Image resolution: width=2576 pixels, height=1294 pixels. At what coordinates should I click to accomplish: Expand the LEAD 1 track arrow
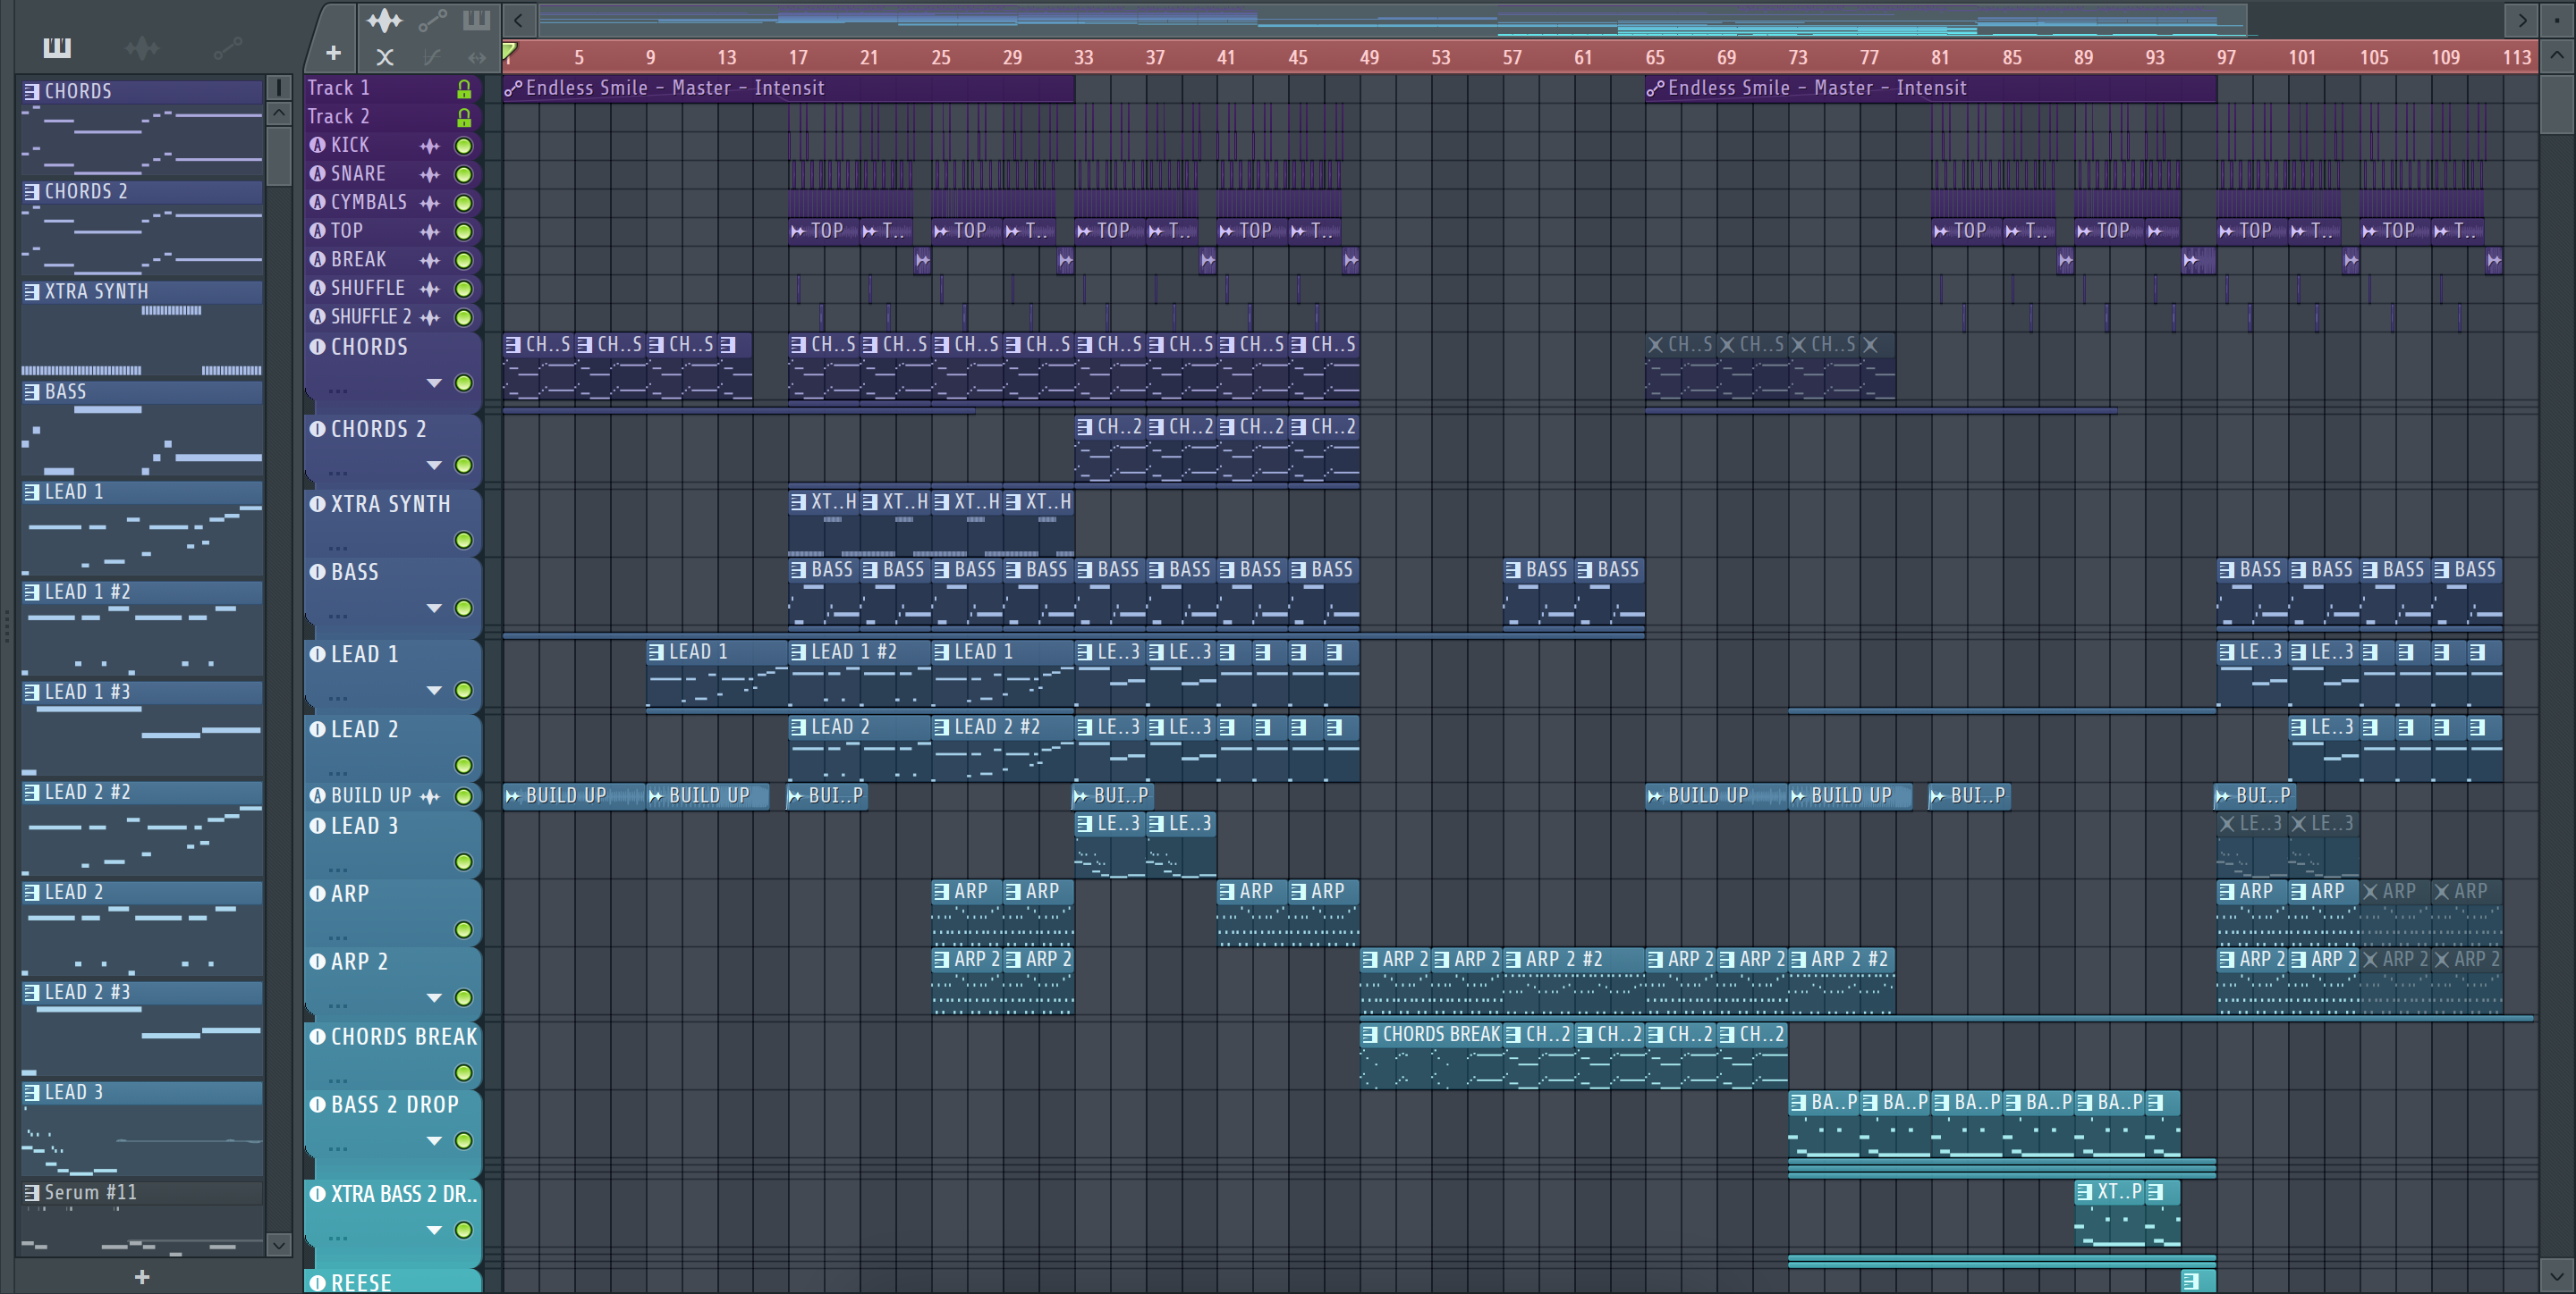pos(434,690)
